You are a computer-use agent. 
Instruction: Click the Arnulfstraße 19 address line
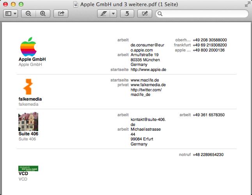pyautogui.click(x=144, y=55)
